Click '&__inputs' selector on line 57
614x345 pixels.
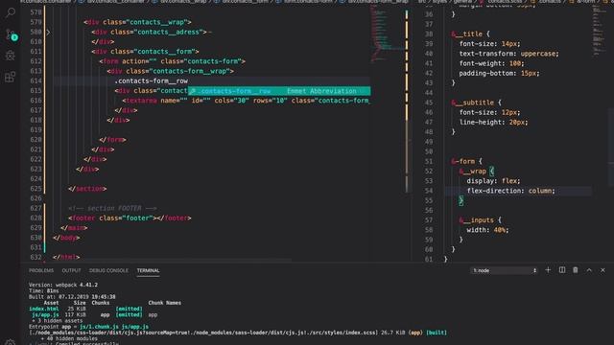476,220
